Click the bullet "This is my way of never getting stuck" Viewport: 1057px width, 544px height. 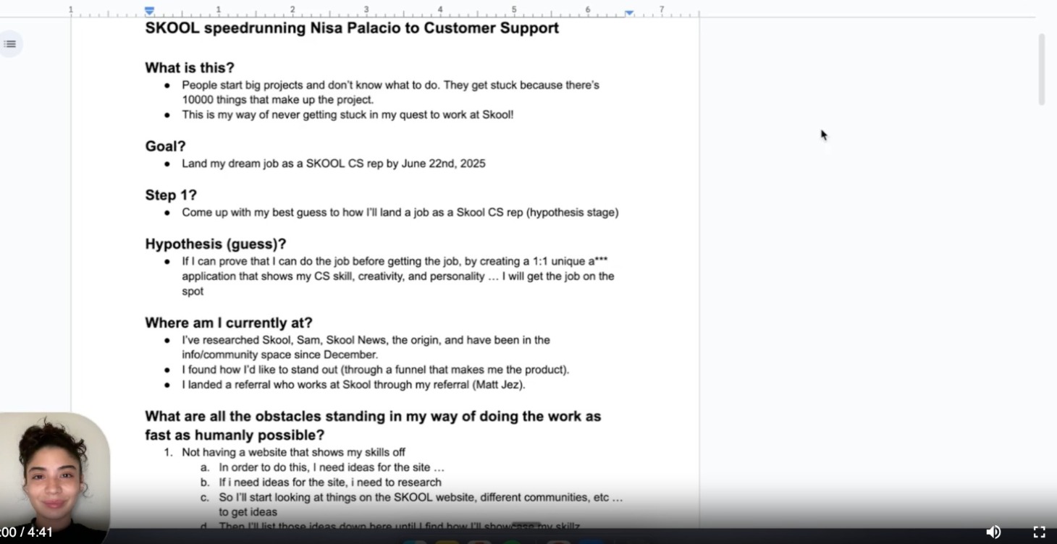click(348, 115)
